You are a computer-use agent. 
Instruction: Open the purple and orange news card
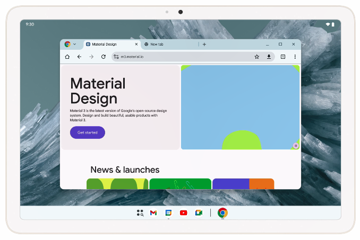(x=243, y=184)
